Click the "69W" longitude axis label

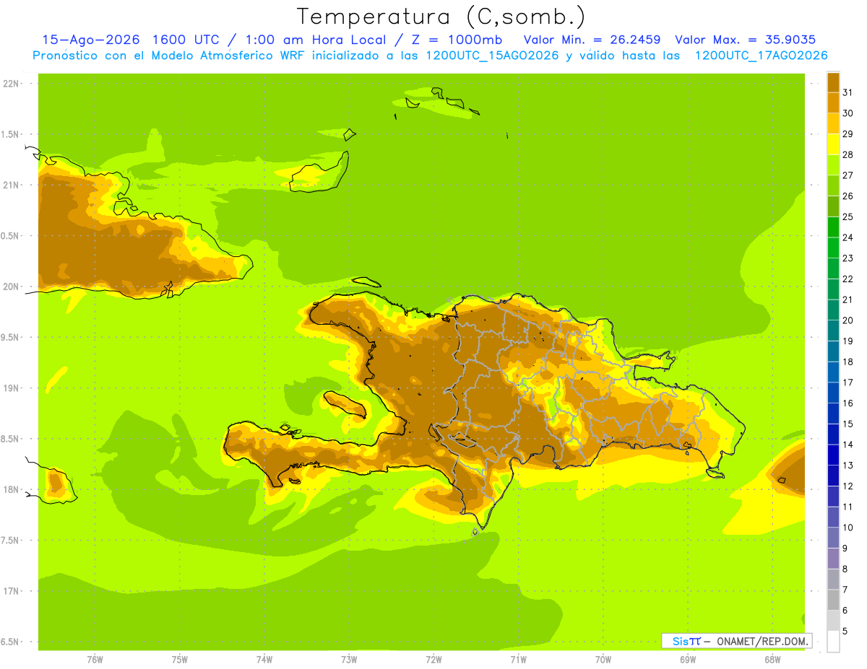click(x=687, y=660)
